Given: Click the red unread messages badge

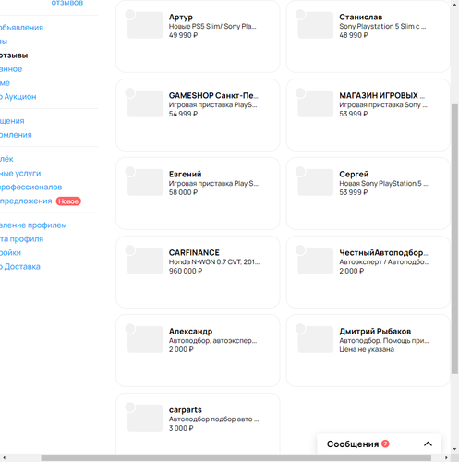Looking at the screenshot, I should pos(385,444).
